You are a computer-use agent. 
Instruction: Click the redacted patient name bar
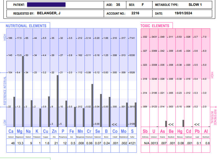pyautogui.click(x=46, y=5)
